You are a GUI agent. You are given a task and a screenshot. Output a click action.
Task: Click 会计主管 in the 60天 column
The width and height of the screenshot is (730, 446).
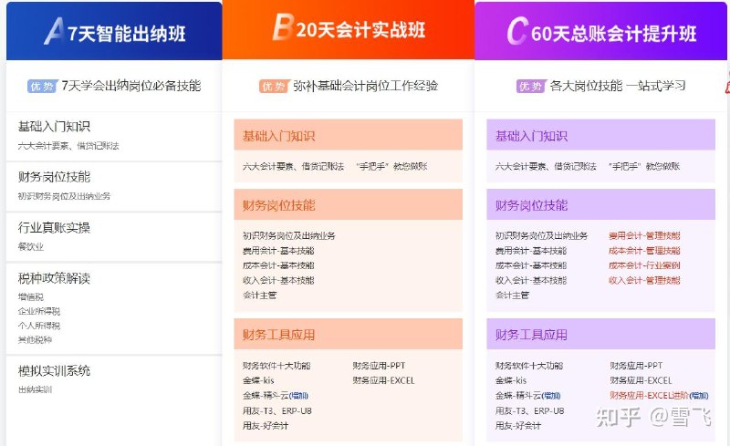point(513,296)
